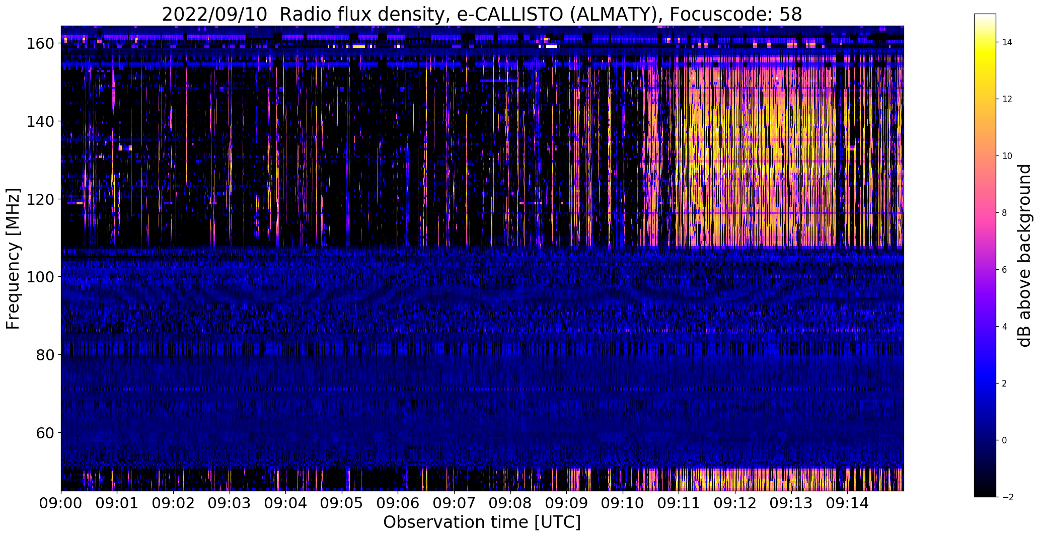
Task: Click the 09:03 time tick label
Action: point(230,503)
